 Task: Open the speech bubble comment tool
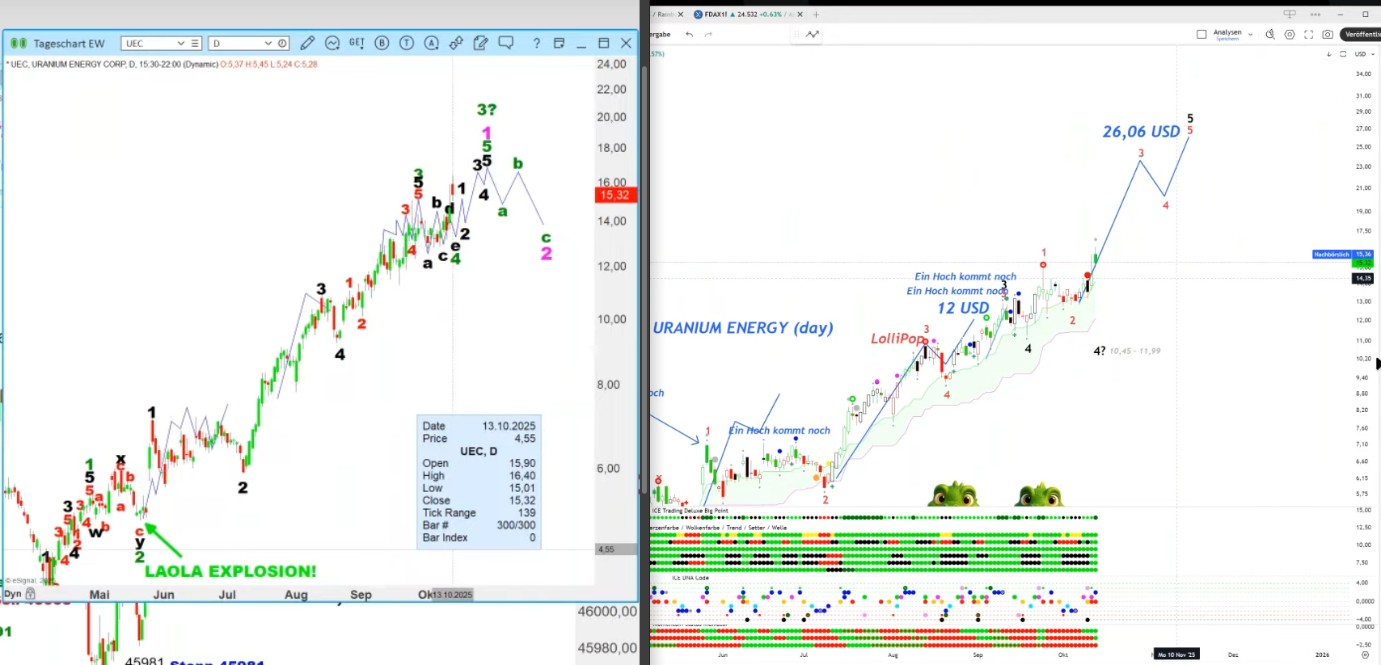point(506,43)
